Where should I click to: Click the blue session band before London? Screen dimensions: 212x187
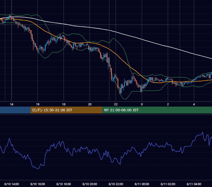(15, 110)
